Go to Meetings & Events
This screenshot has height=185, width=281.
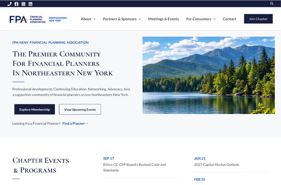tap(163, 19)
